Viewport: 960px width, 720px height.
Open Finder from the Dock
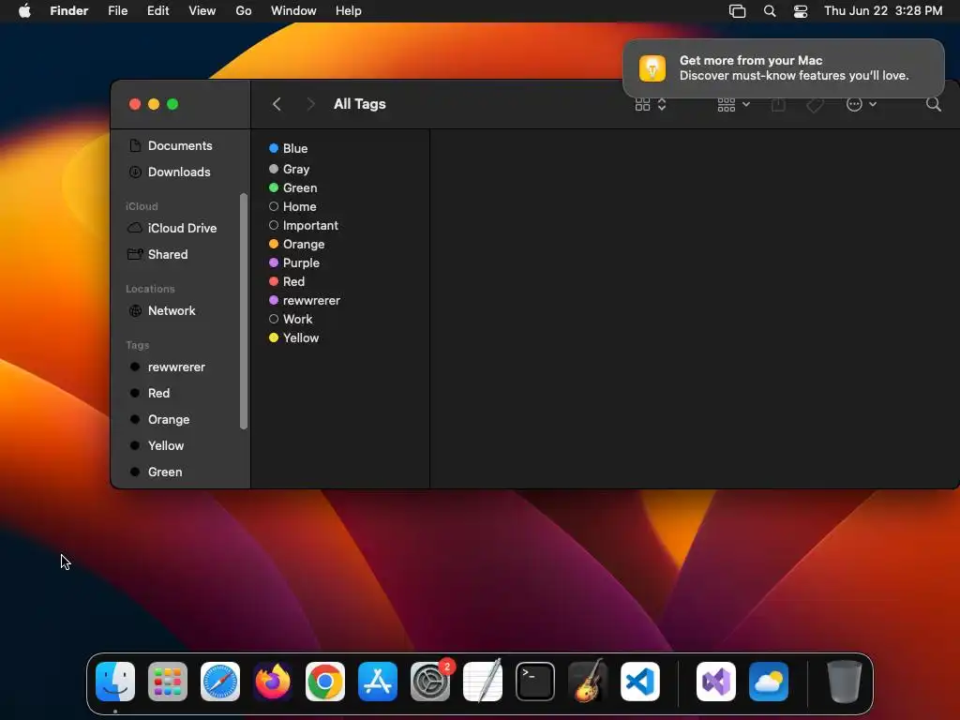115,682
